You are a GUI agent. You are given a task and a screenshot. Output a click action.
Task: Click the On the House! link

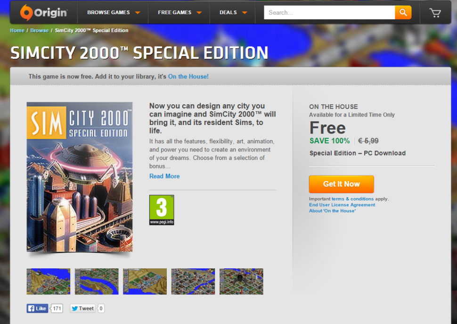188,76
